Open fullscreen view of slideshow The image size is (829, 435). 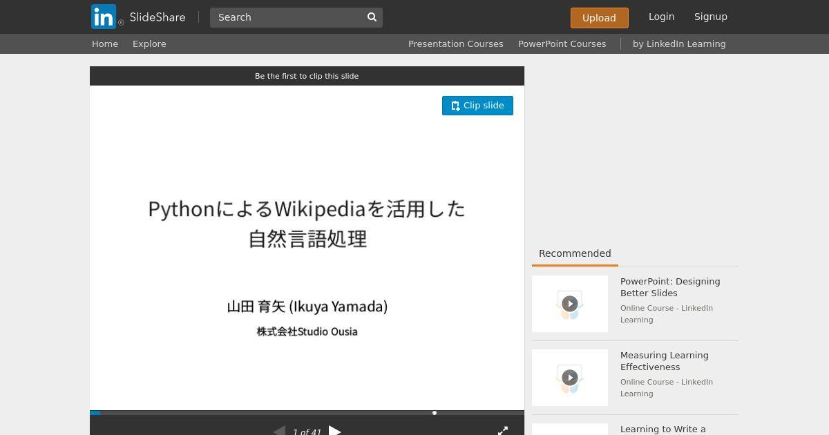tap(503, 431)
